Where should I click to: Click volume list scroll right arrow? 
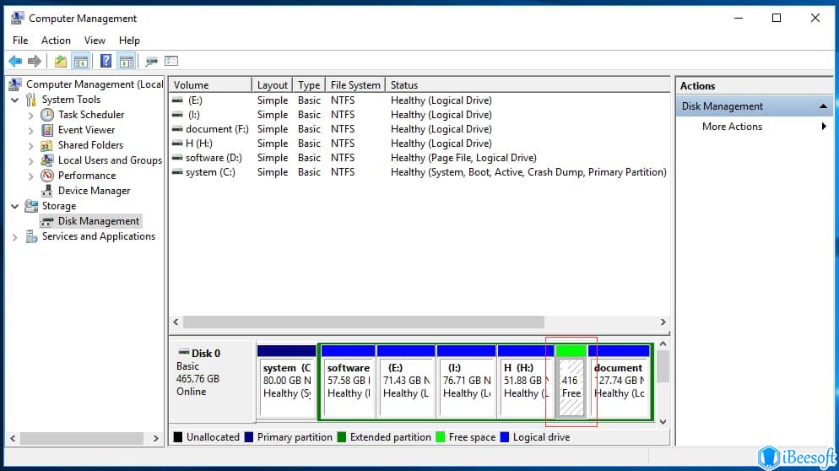(x=663, y=322)
